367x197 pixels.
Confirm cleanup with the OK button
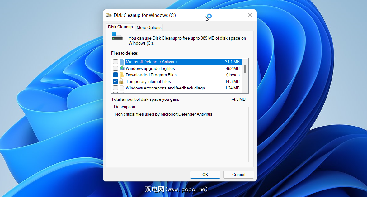tap(205, 175)
